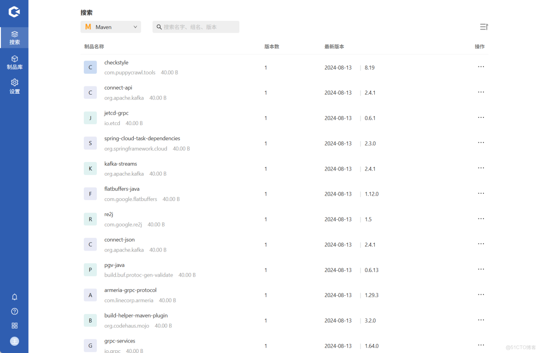539x353 pixels.
Task: Open the help question-mark icon
Action: coord(14,311)
